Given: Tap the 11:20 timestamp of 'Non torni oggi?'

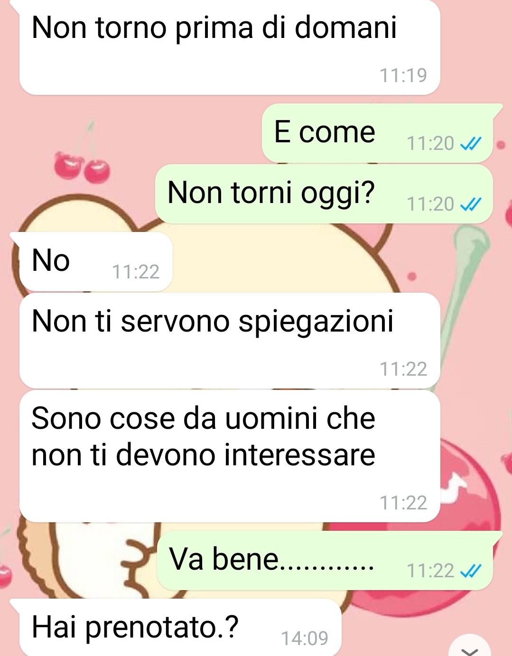Looking at the screenshot, I should pos(430,204).
